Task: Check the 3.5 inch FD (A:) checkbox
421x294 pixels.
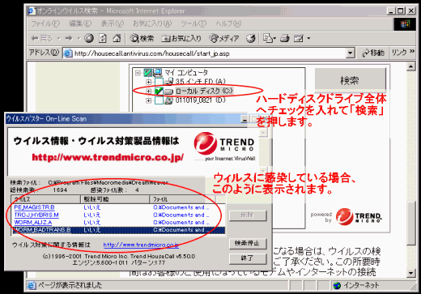Action: (159, 82)
